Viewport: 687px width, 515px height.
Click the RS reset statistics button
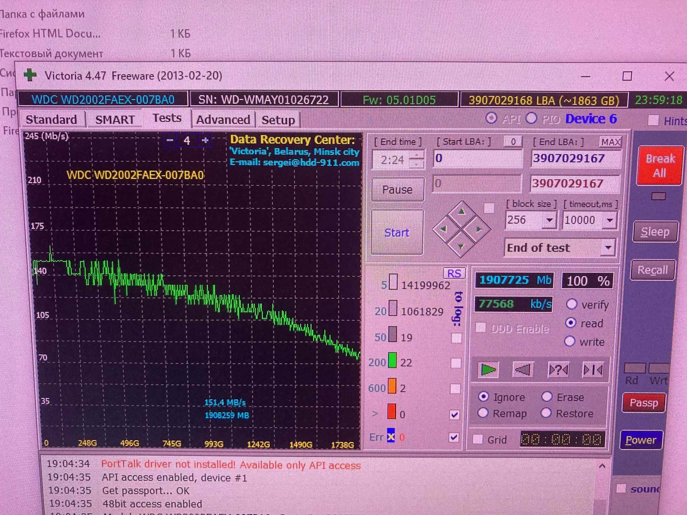454,273
